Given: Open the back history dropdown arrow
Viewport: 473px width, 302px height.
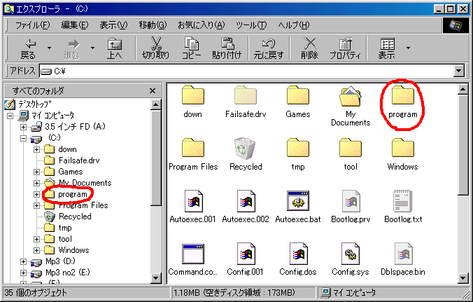Looking at the screenshot, I should click(49, 48).
